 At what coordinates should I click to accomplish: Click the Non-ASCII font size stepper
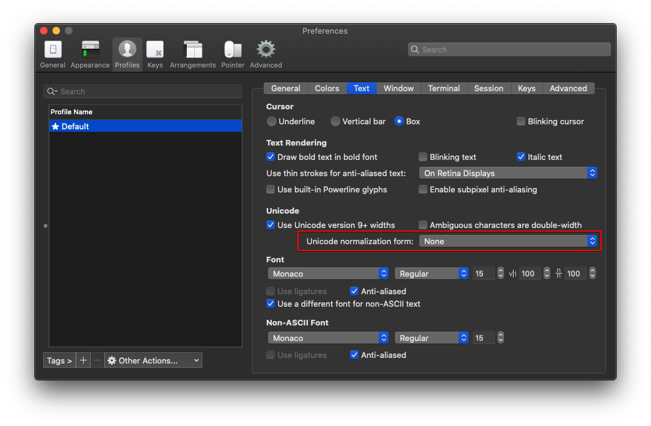500,337
